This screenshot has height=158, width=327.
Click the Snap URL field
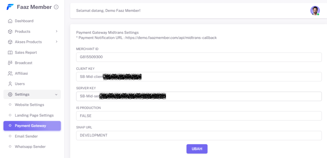click(x=199, y=135)
